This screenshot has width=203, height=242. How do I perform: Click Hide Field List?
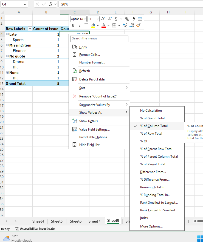point(99,145)
